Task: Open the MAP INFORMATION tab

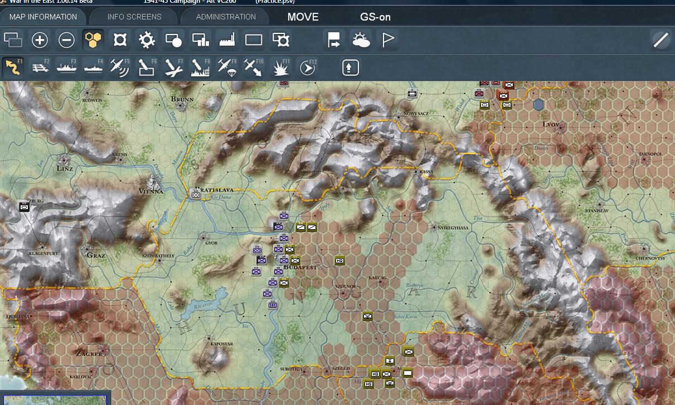Action: click(x=43, y=17)
